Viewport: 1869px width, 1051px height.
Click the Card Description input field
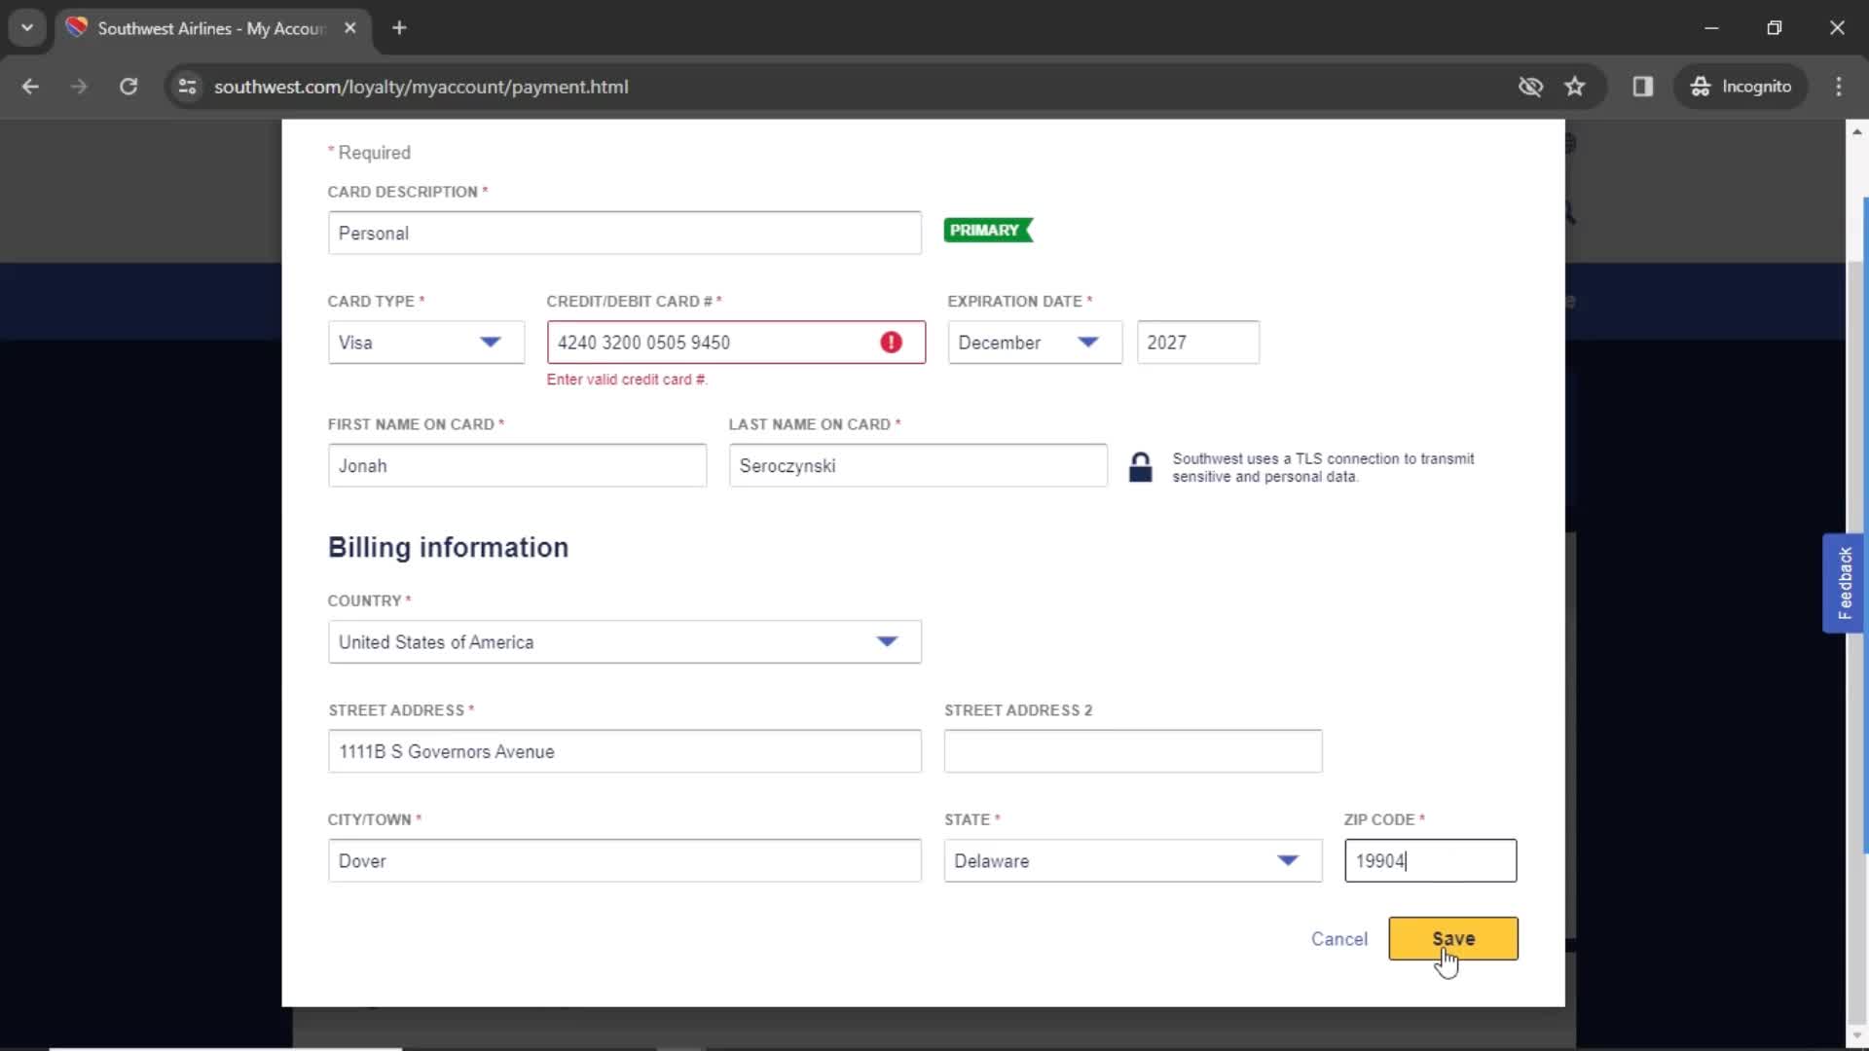(625, 233)
